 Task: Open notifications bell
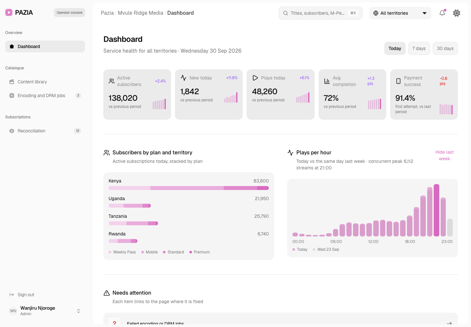(x=442, y=13)
